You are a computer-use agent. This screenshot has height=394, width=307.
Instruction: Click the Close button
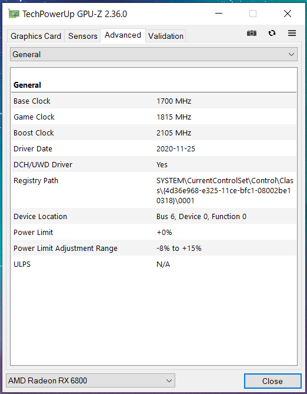pyautogui.click(x=272, y=381)
